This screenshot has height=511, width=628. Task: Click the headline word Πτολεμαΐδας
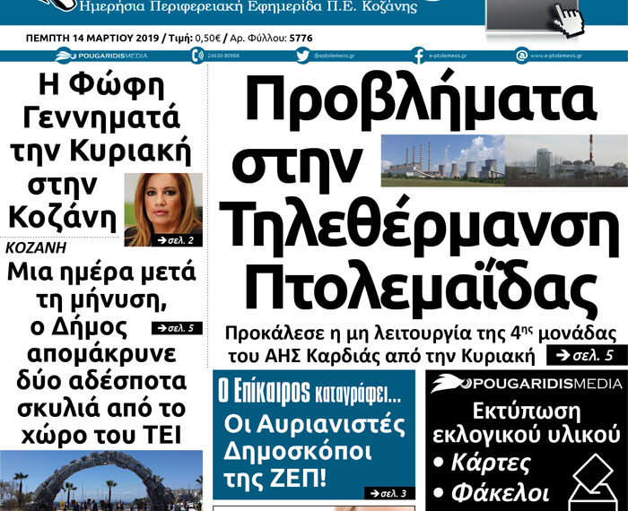(422, 289)
